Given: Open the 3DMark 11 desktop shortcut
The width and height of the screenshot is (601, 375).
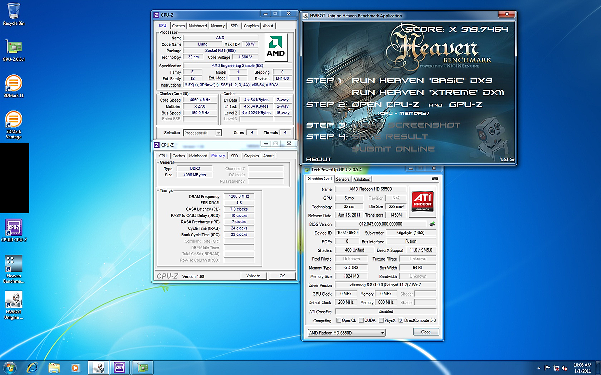Looking at the screenshot, I should point(14,86).
